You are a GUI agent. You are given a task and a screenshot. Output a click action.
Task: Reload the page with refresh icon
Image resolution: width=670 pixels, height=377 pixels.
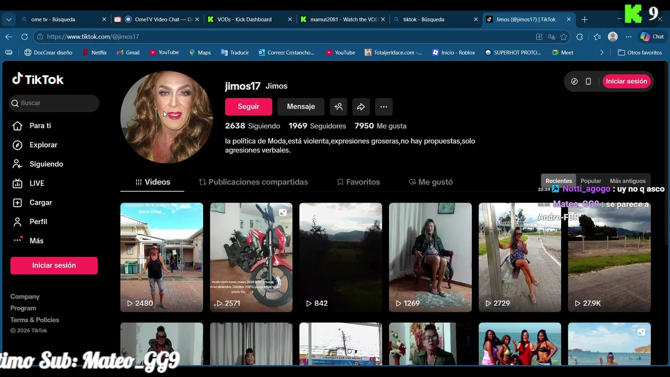(25, 37)
